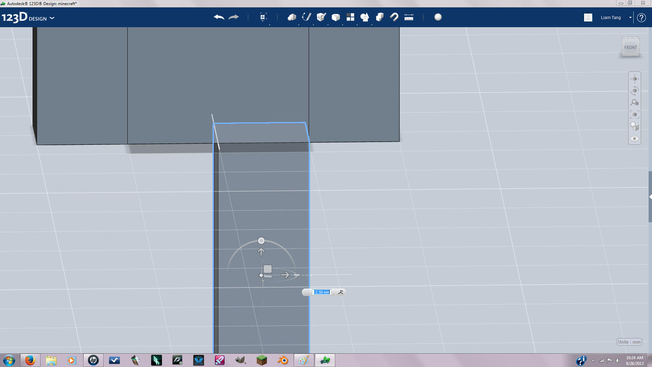652x367 pixels.
Task: Open the Construct tool
Action: point(321,17)
